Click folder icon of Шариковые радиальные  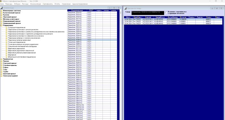[x=7, y=49]
